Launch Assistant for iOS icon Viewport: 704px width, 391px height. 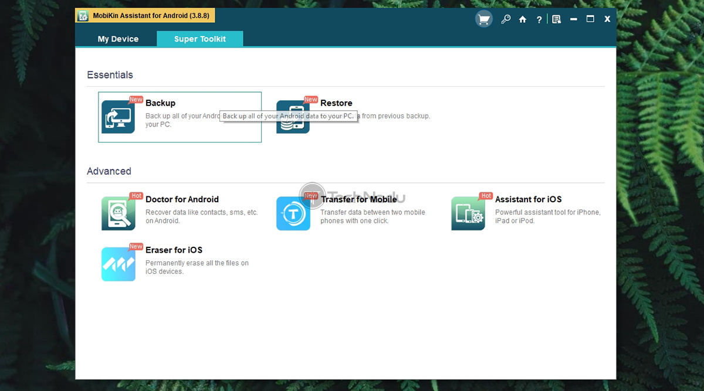coord(468,213)
